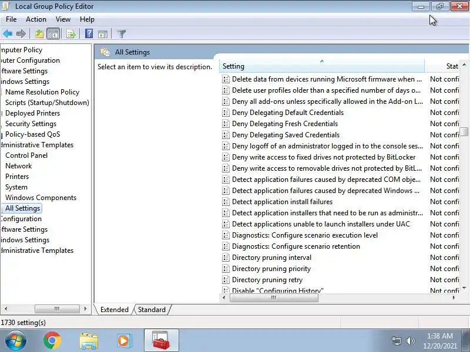The width and height of the screenshot is (470, 352).
Task: Select System tree node
Action: click(x=16, y=187)
